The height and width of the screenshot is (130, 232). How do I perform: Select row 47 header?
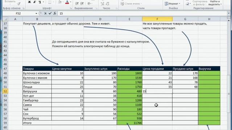pyautogui.click(x=5, y=69)
